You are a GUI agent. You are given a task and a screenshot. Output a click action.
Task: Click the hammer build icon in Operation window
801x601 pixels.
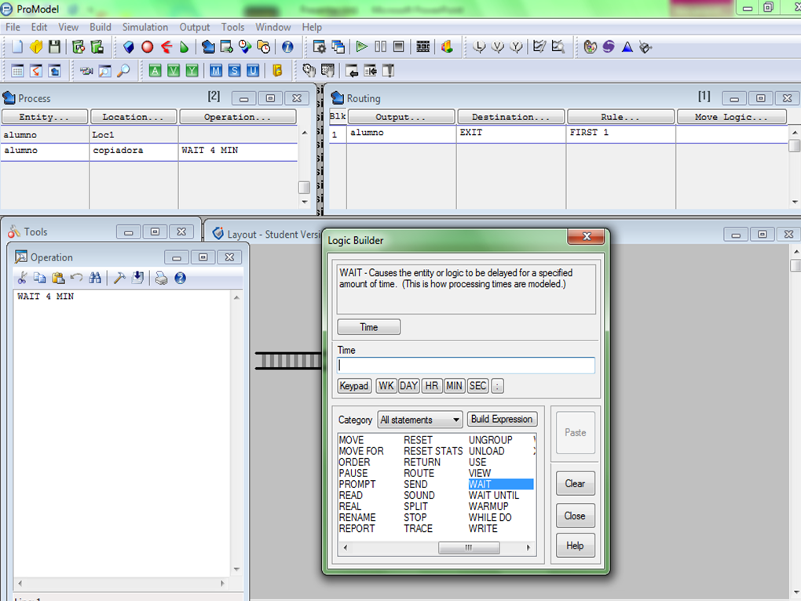(x=119, y=278)
